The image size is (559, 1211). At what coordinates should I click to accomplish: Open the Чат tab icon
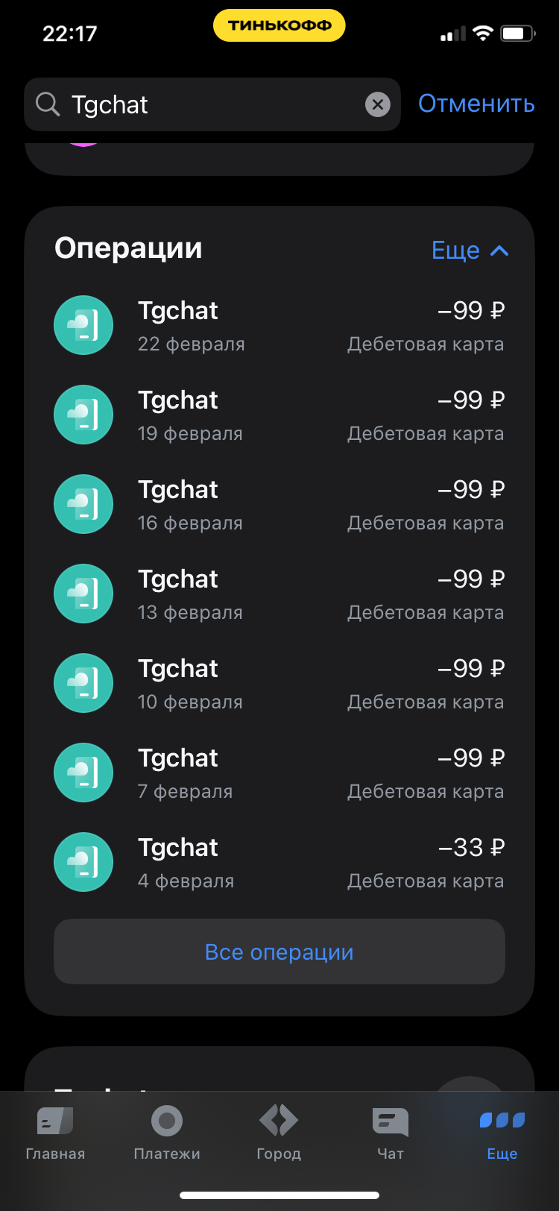391,1121
